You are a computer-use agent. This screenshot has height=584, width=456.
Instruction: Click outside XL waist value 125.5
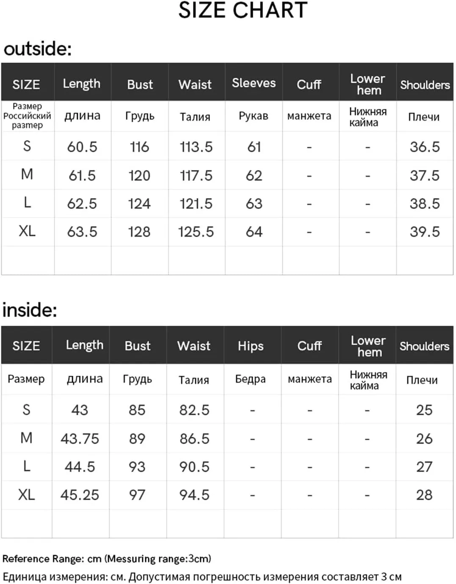[196, 232]
